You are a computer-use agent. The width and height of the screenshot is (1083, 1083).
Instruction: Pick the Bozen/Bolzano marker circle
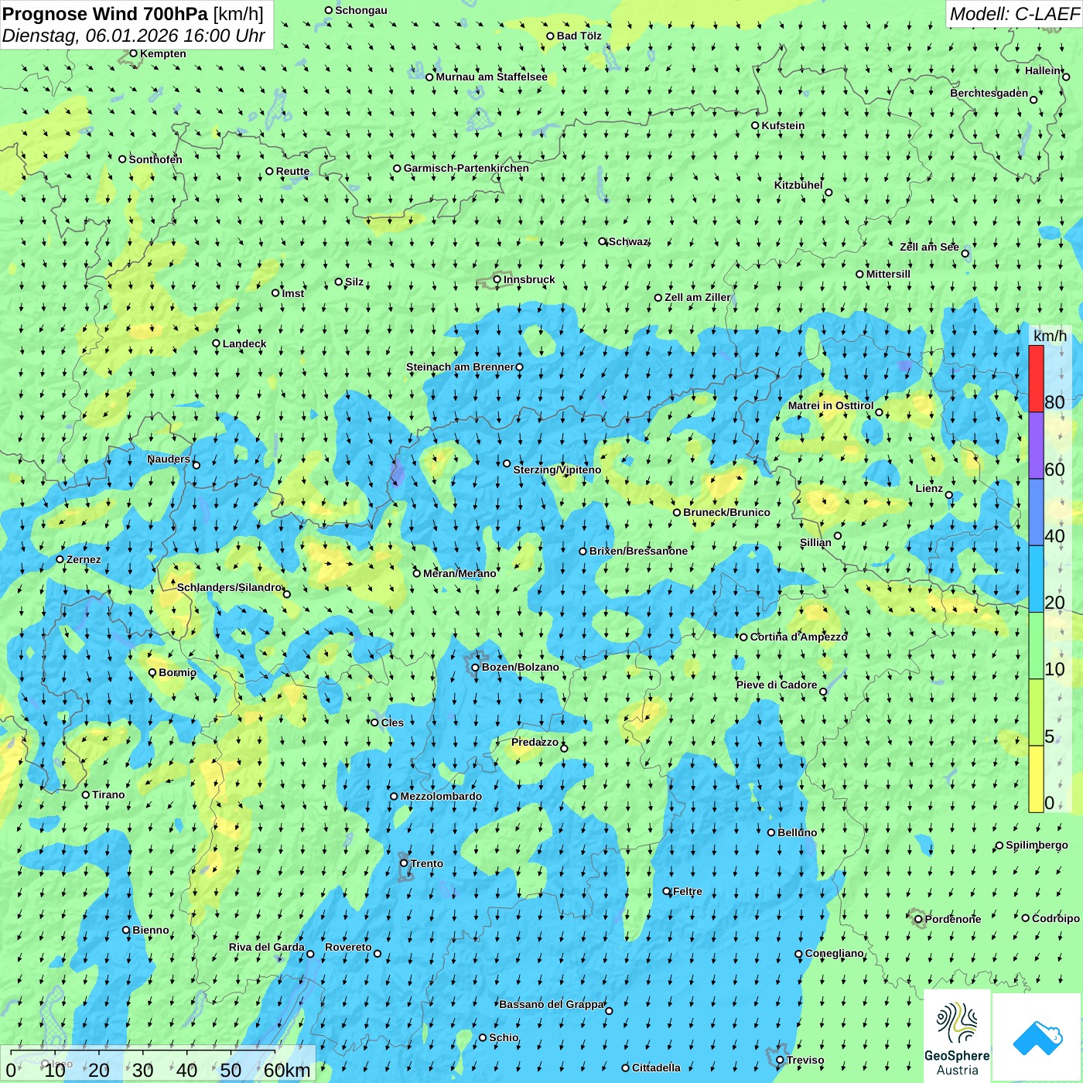tap(475, 667)
